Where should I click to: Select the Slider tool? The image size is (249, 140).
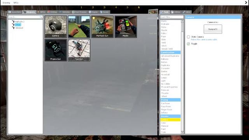click(163, 40)
